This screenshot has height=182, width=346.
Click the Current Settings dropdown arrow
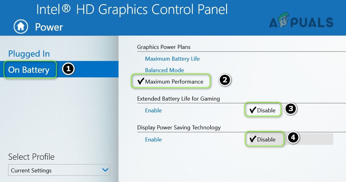point(105,170)
